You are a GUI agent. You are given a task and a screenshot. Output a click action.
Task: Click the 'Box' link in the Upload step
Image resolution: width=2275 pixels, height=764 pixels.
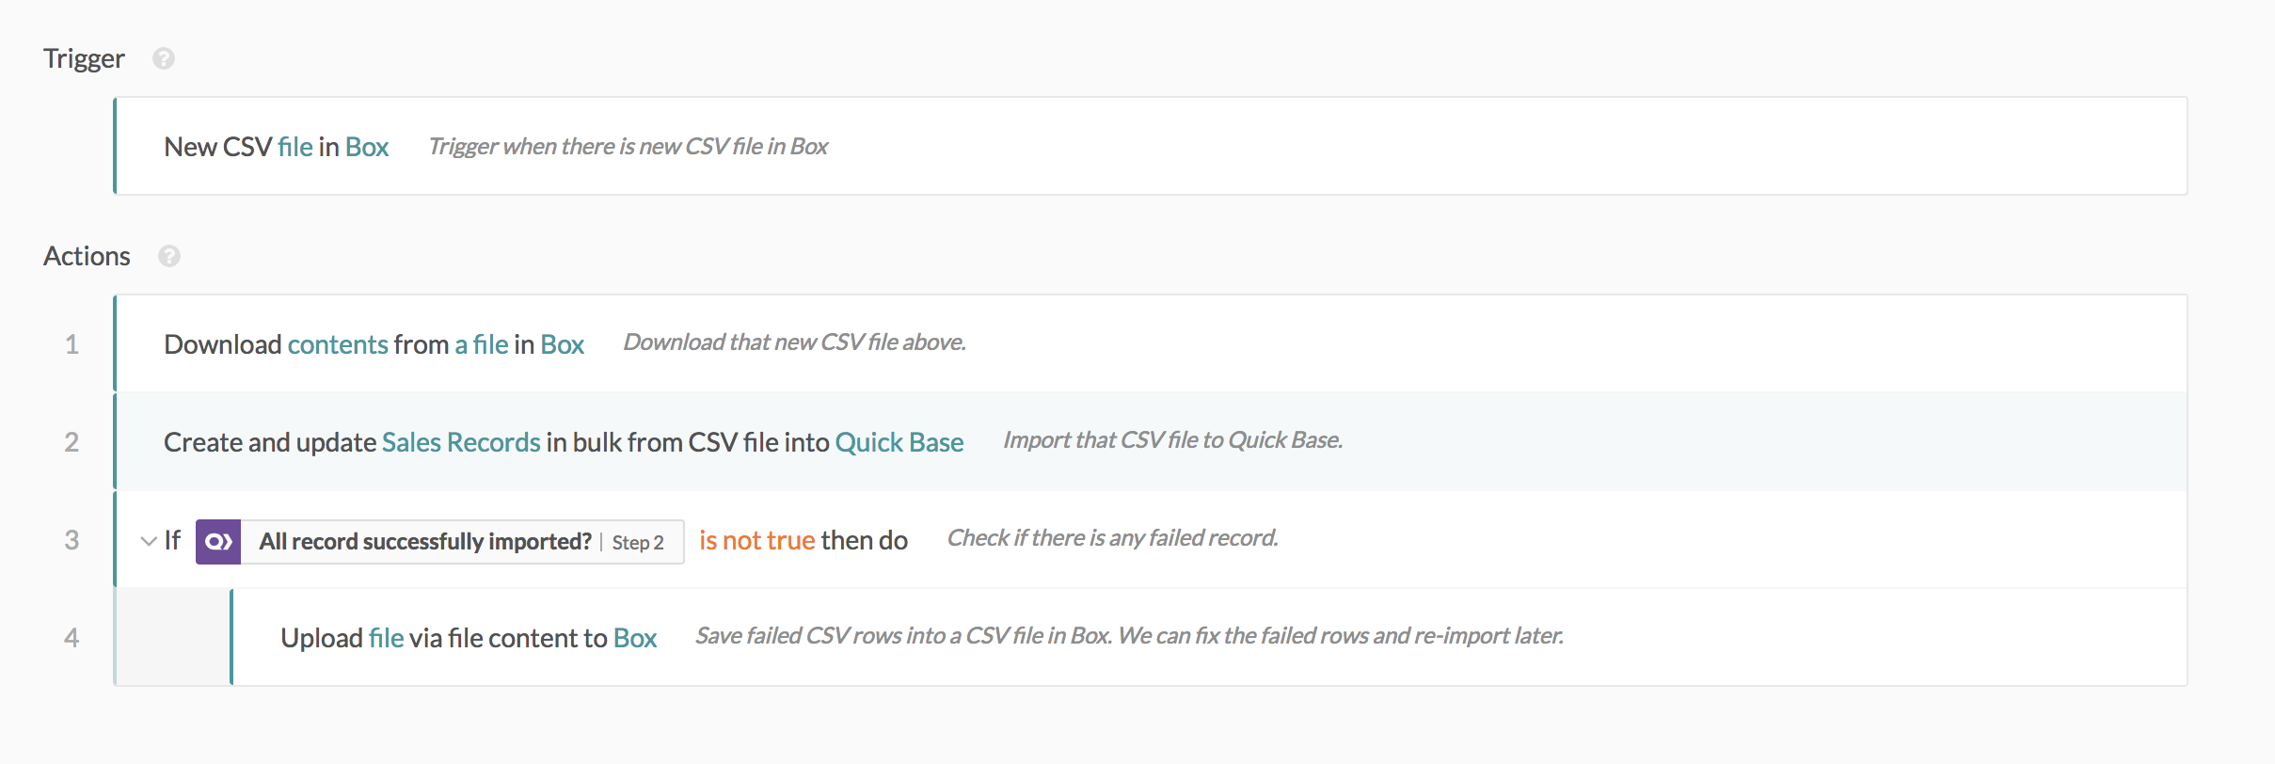[x=635, y=638]
